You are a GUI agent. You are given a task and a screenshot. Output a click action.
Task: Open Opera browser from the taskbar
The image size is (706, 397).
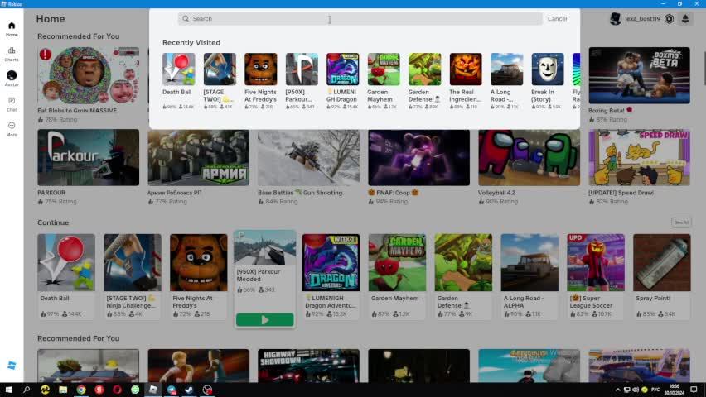[x=117, y=390]
